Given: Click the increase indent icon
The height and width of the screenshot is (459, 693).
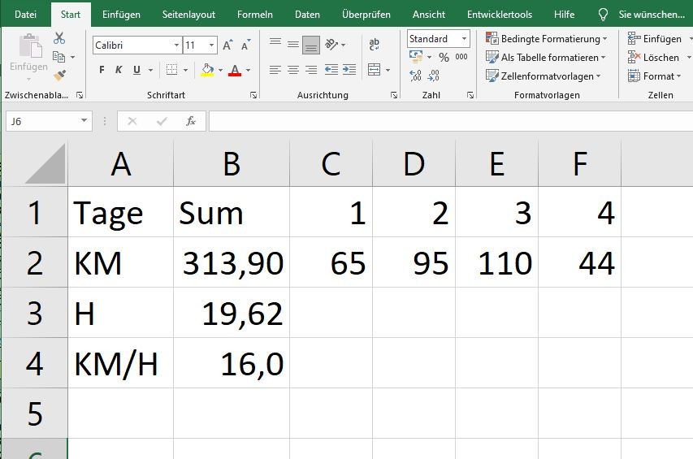Looking at the screenshot, I should [x=349, y=71].
